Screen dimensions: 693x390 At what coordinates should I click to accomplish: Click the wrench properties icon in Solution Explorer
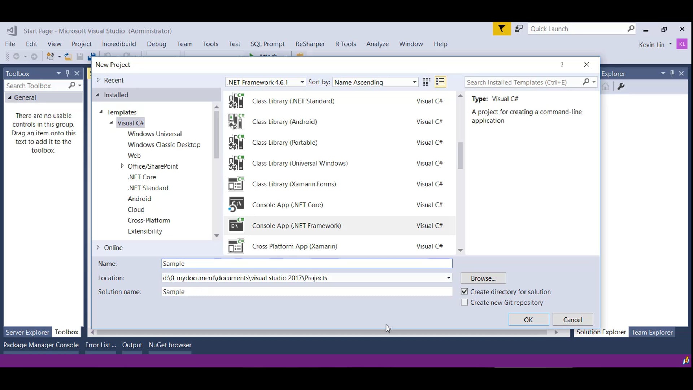[621, 86]
